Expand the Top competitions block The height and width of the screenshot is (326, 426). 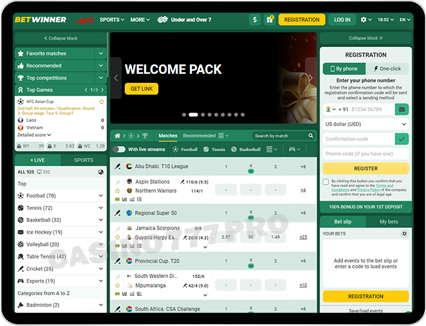click(x=101, y=78)
